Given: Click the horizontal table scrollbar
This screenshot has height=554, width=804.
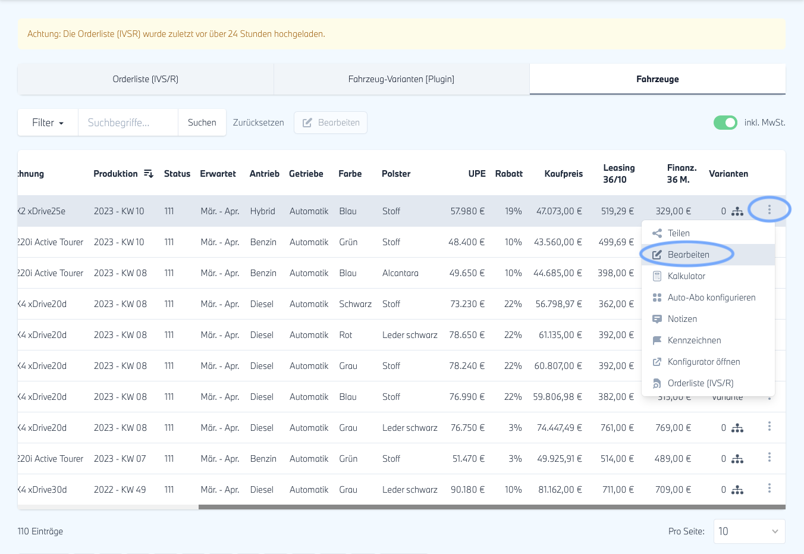Looking at the screenshot, I should coord(491,507).
